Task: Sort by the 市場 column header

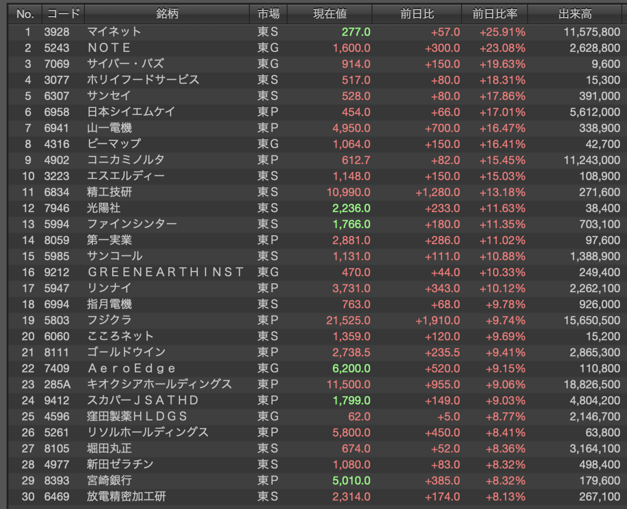Action: [x=268, y=14]
